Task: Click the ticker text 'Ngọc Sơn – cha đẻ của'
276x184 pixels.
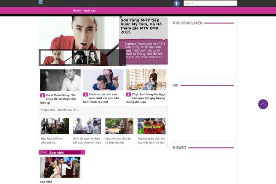Action: [60, 110]
